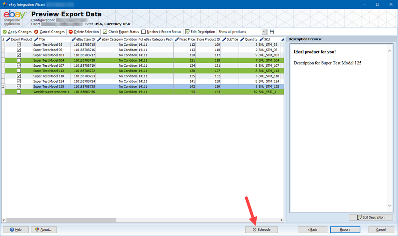Uncheck export for Super Test Model 96
The image size is (398, 236).
point(19,50)
